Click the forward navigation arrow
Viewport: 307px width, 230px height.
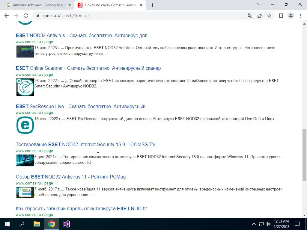pyautogui.click(x=16, y=16)
